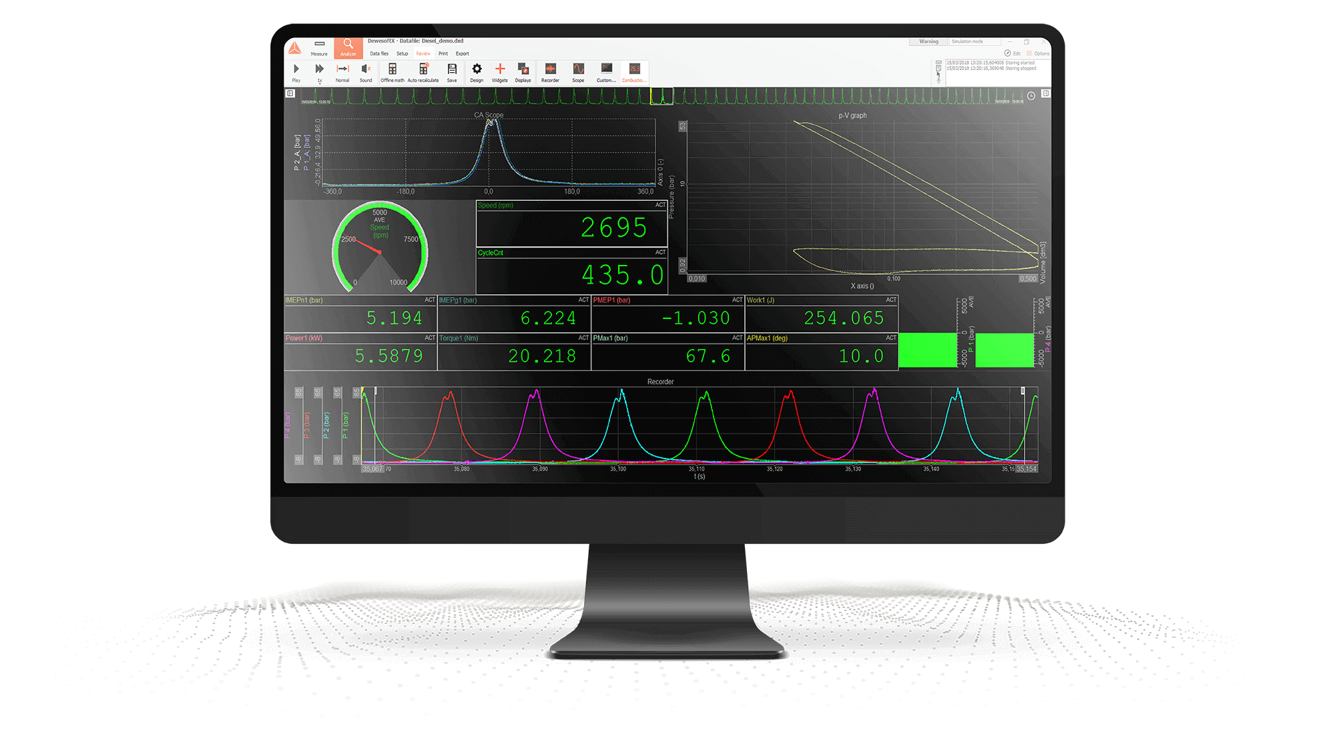Click the p-V graph title
Viewport: 1335px width, 734px height.
click(852, 115)
